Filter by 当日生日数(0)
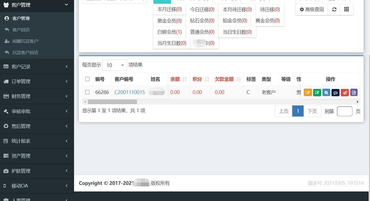 click(237, 32)
